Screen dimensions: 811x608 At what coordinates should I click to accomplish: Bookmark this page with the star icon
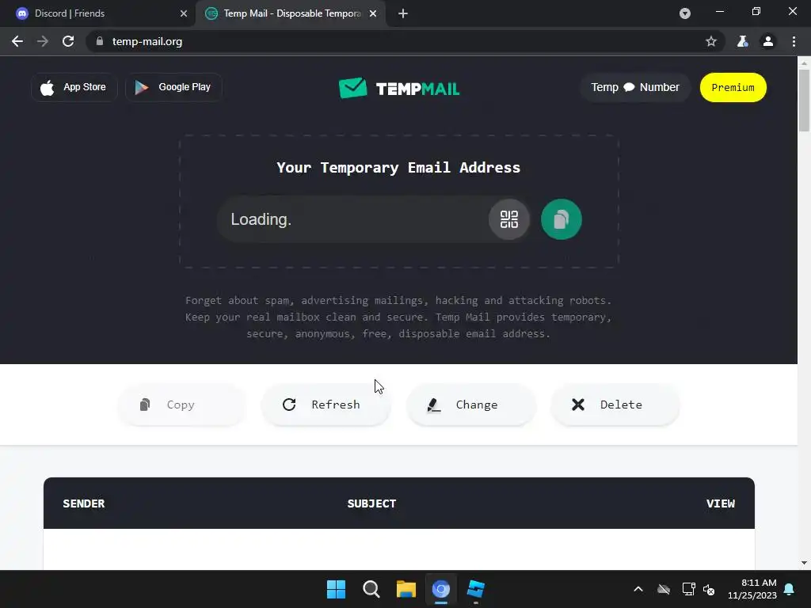[x=711, y=41]
